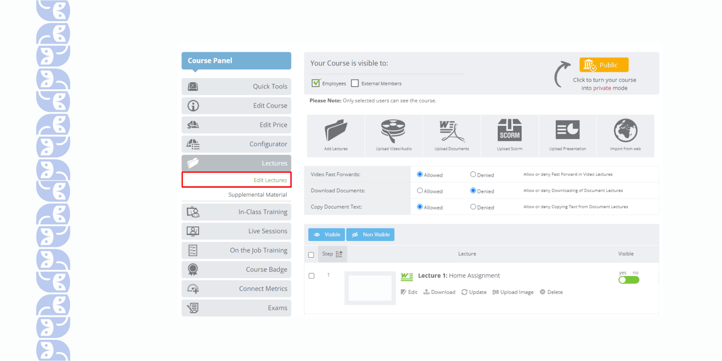The image size is (722, 361).
Task: Open the Configurator section
Action: tap(236, 144)
